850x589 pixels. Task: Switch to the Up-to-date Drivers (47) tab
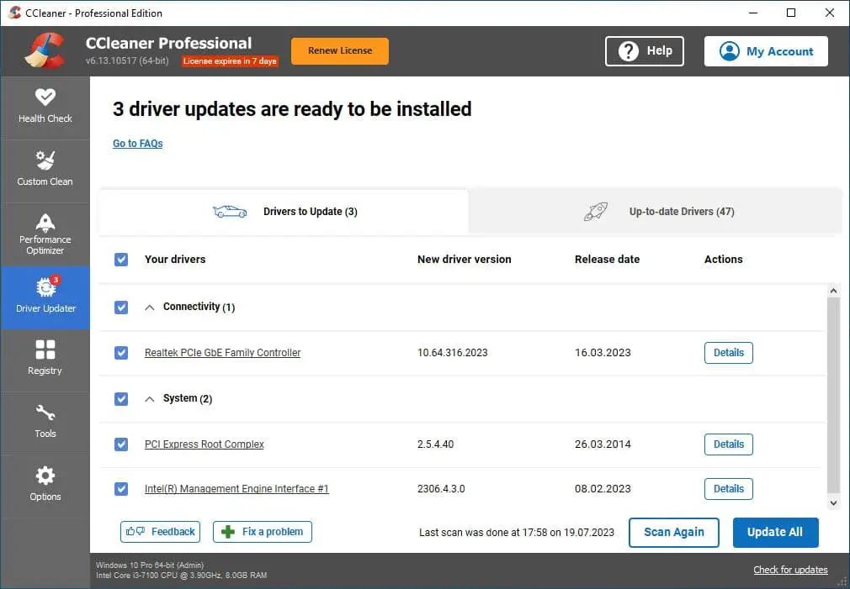[655, 212]
